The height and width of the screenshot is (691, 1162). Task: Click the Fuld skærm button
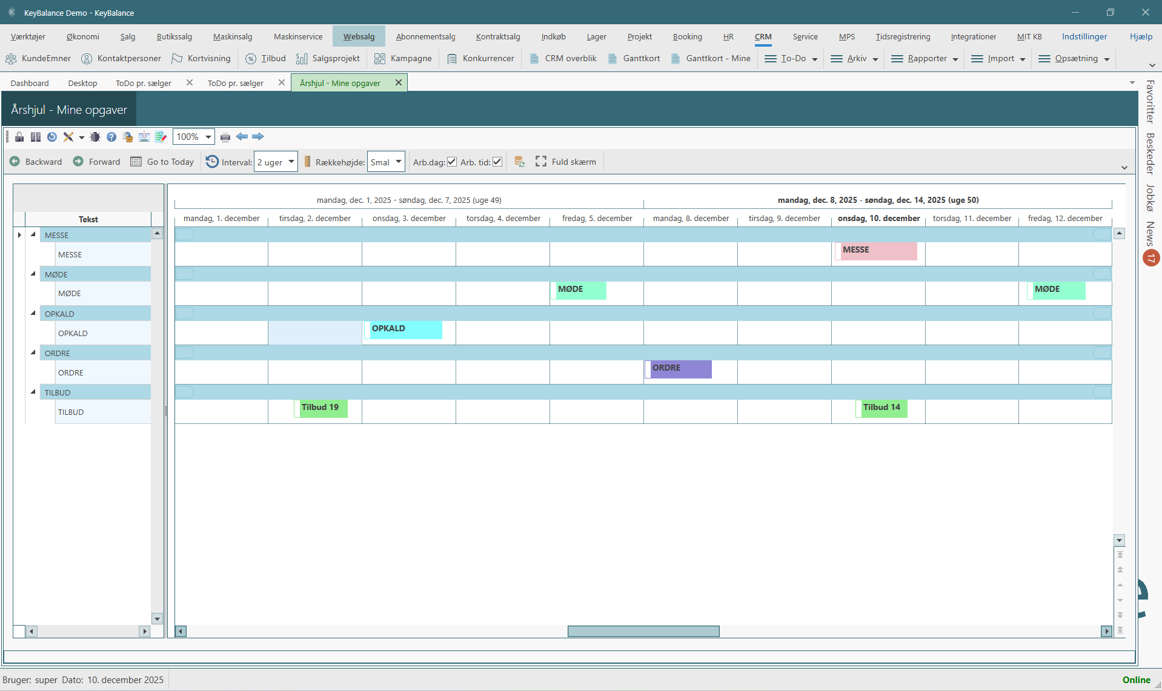(566, 162)
